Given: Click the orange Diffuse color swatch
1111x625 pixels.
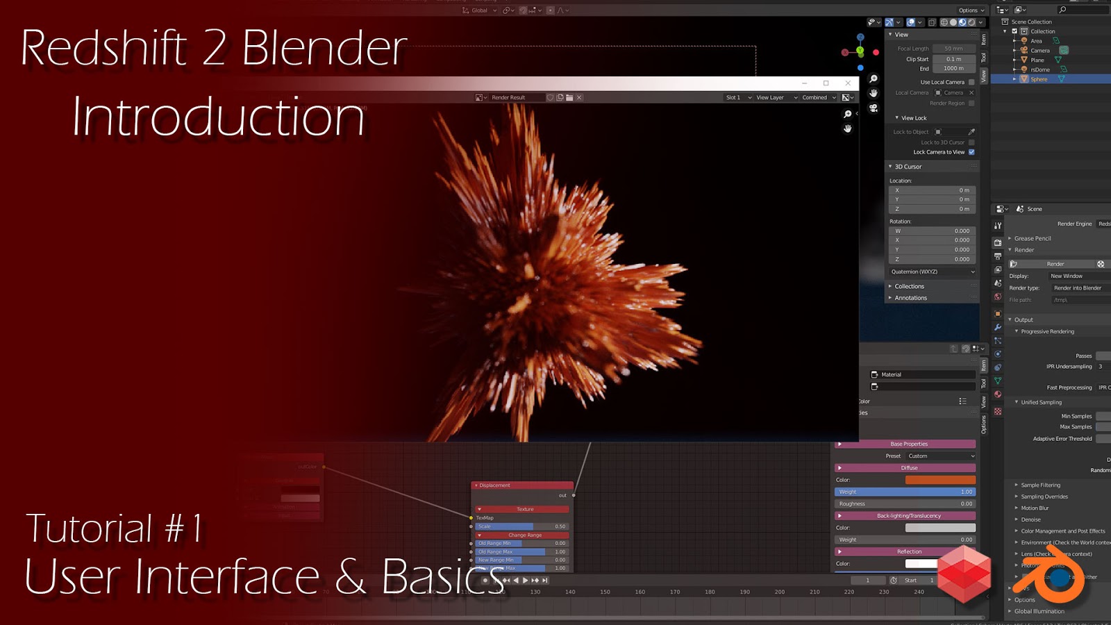Looking at the screenshot, I should [x=940, y=480].
